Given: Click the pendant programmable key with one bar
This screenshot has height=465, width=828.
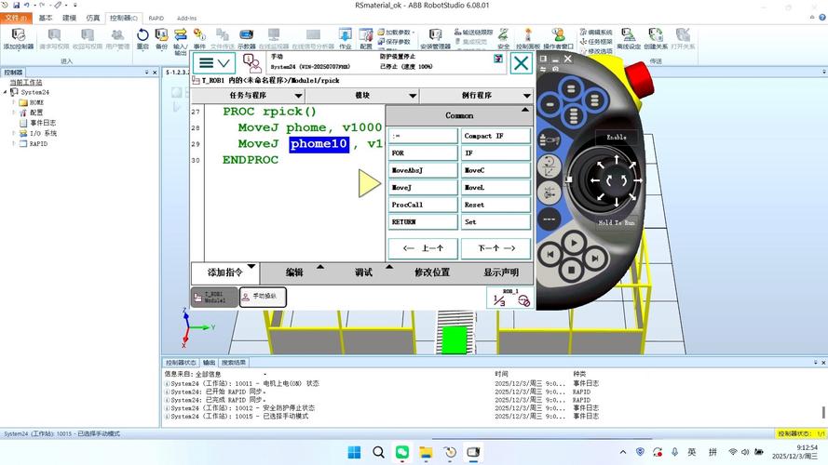Looking at the screenshot, I should pos(550,104).
